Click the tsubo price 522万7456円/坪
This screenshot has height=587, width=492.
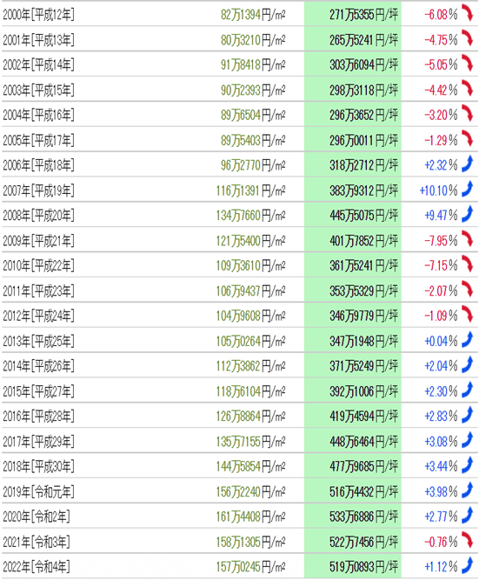(363, 542)
